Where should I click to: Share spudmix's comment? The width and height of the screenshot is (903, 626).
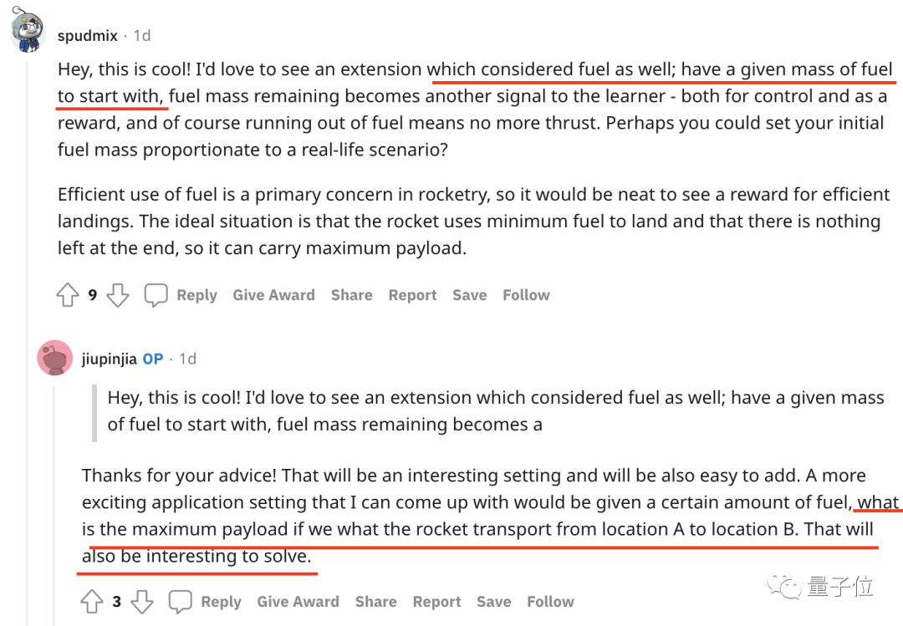(351, 295)
